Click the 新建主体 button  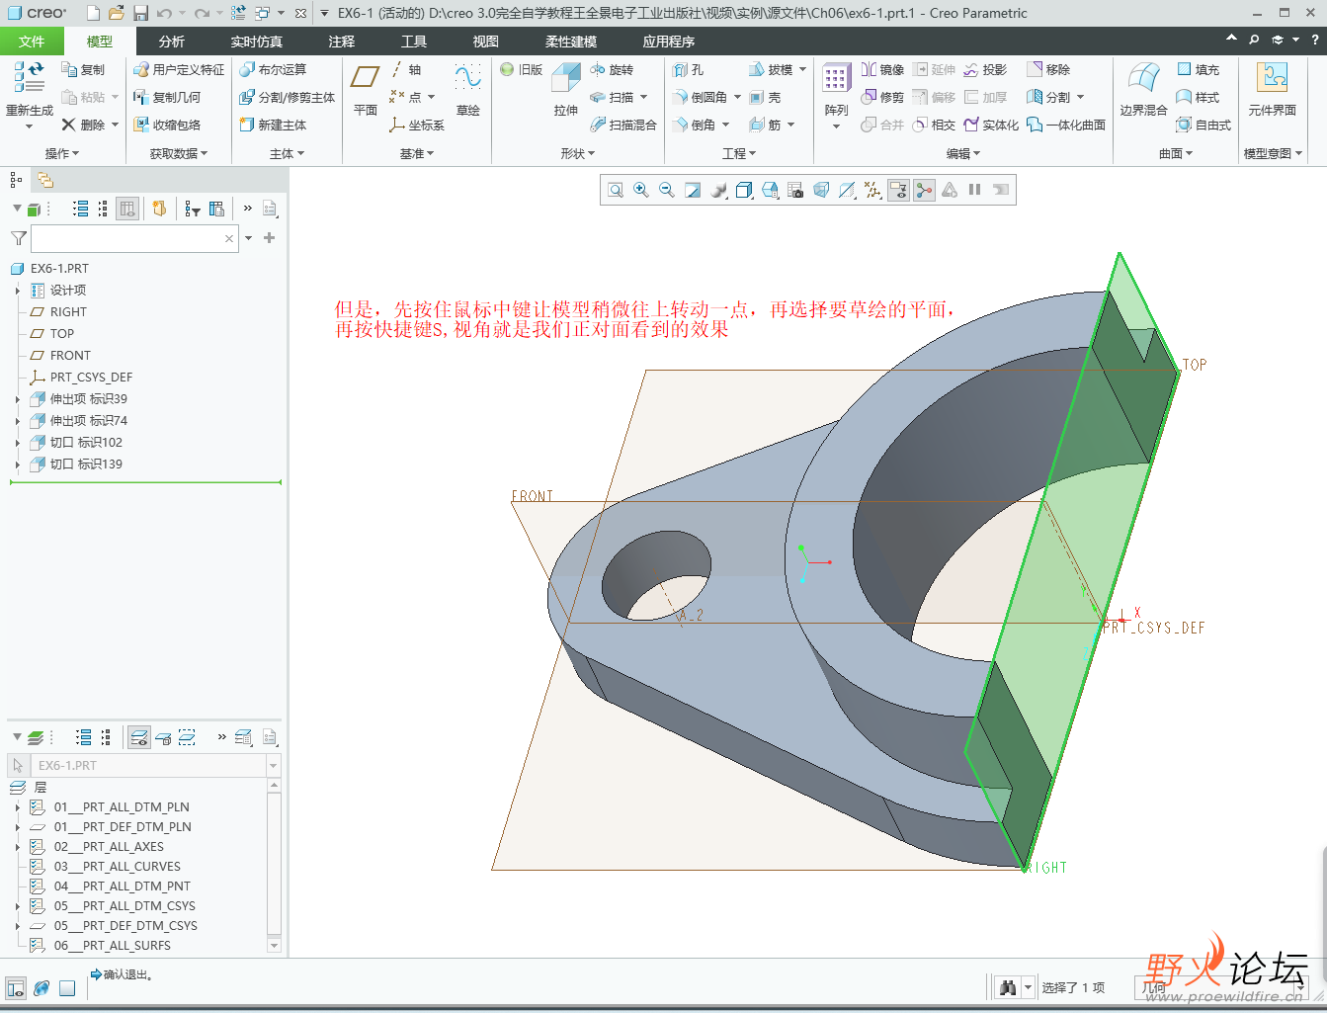(273, 125)
